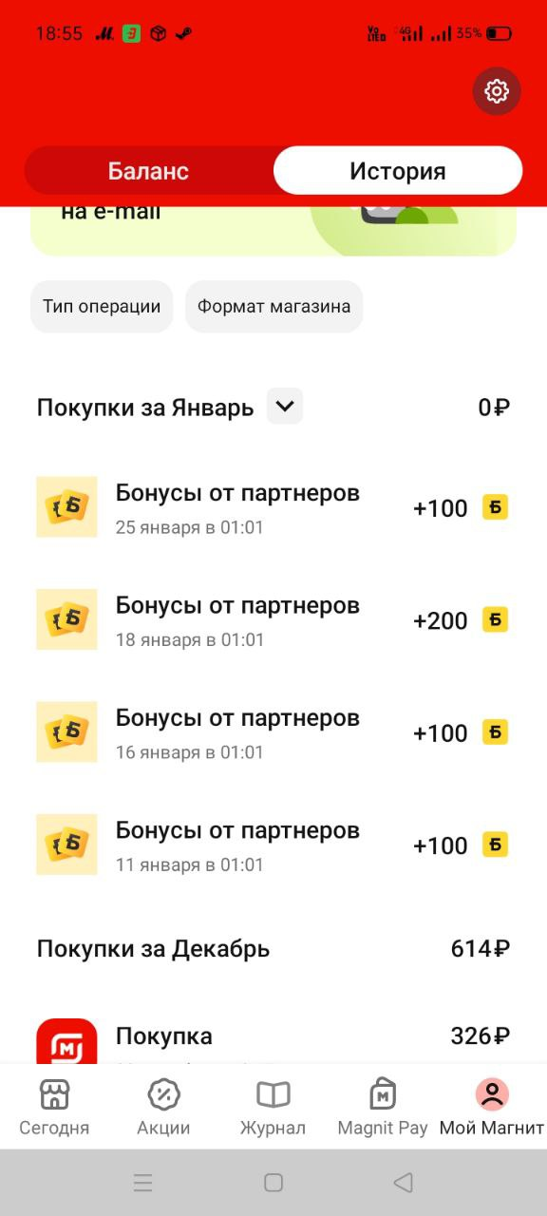
Task: Tap the Мой Магнит profile icon
Action: tap(492, 1094)
